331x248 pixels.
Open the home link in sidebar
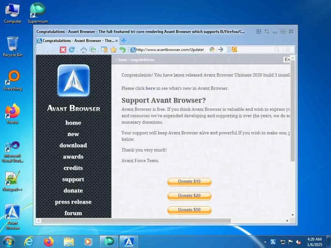click(x=73, y=123)
